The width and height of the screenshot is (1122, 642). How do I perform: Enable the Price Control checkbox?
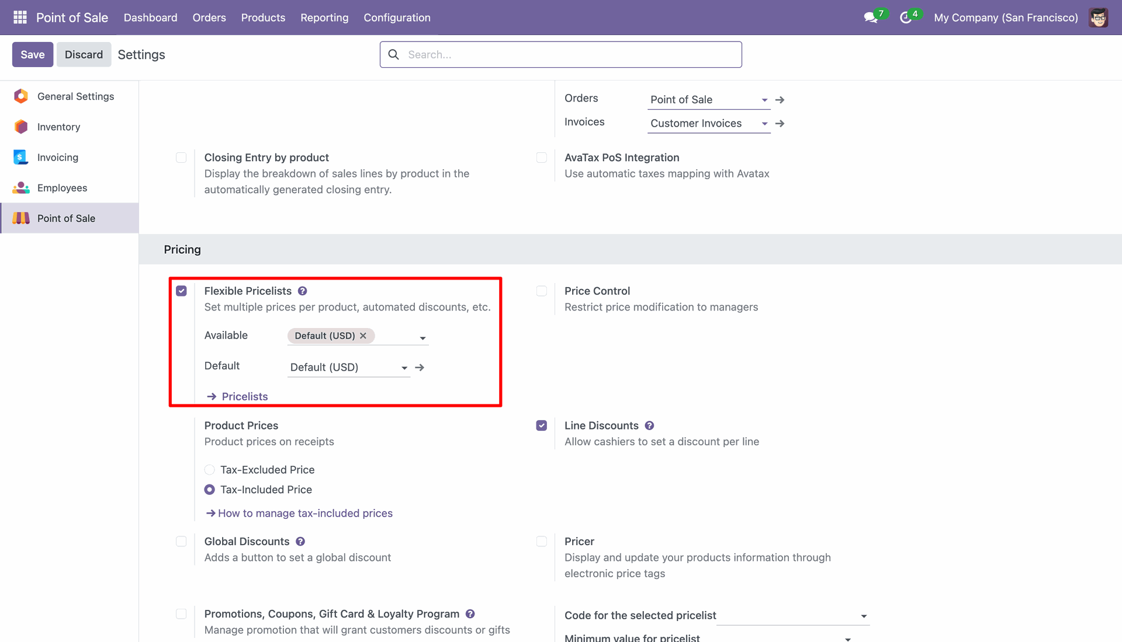(542, 291)
